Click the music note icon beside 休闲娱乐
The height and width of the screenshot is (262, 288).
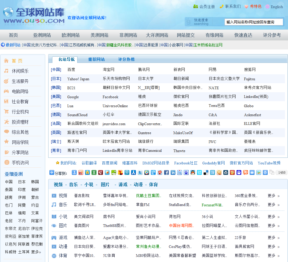[6, 71]
